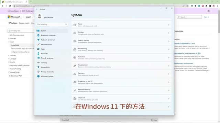This screenshot has height=123, width=220.
Task: Open Nearby sharing chevron
Action: tap(169, 41)
